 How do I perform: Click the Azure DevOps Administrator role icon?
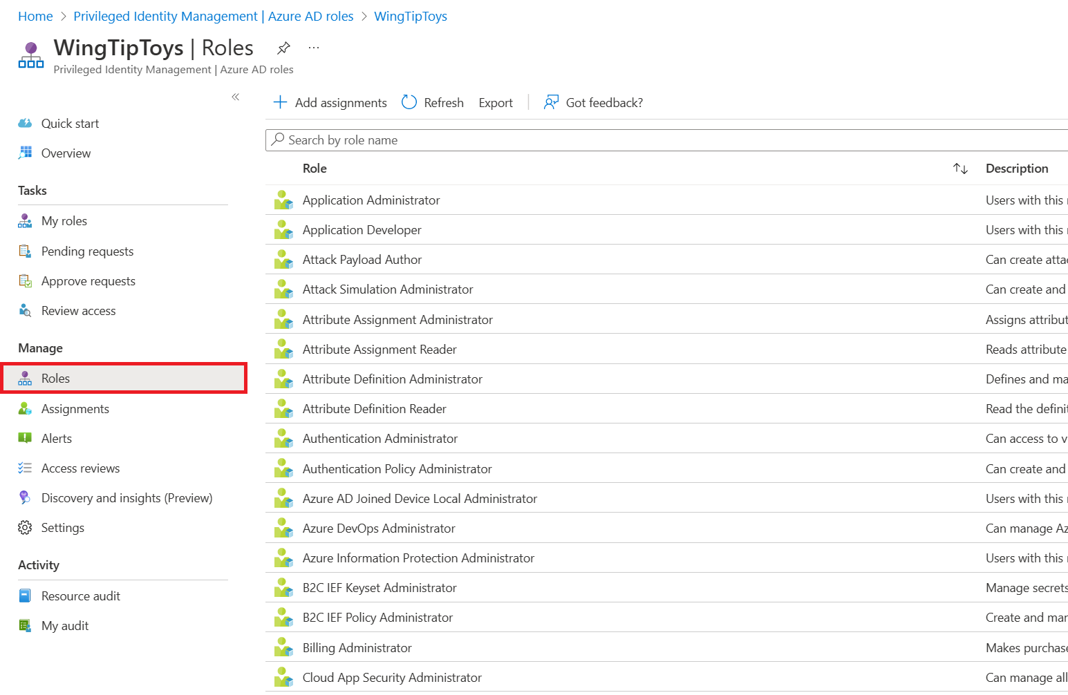click(x=283, y=528)
